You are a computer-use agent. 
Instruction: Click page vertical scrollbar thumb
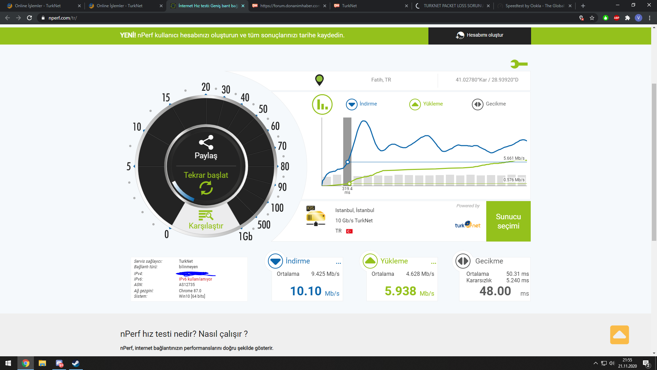click(654, 162)
